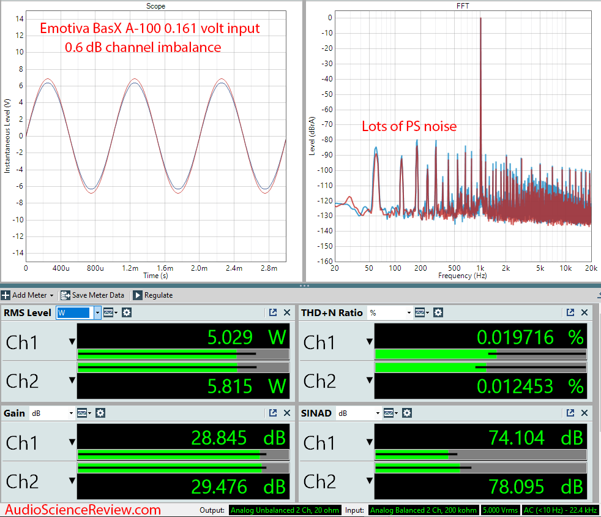Expand SINAD Ch1 channel arrow
This screenshot has width=601, height=517.
tap(370, 442)
